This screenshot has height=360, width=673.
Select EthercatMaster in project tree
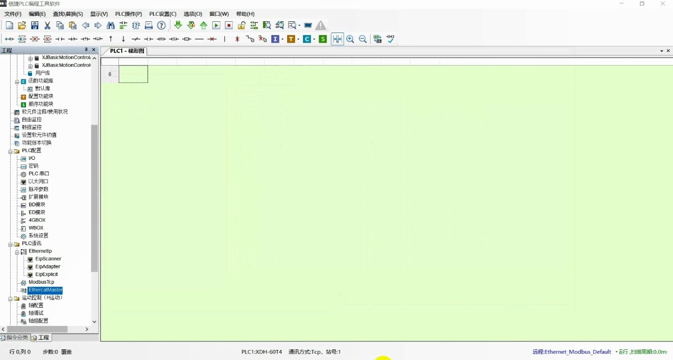(45, 290)
